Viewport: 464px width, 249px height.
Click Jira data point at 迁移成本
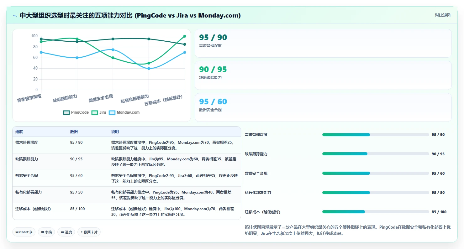pos(185,36)
